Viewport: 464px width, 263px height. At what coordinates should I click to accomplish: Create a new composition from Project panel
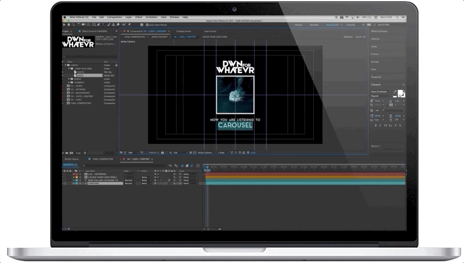71,153
